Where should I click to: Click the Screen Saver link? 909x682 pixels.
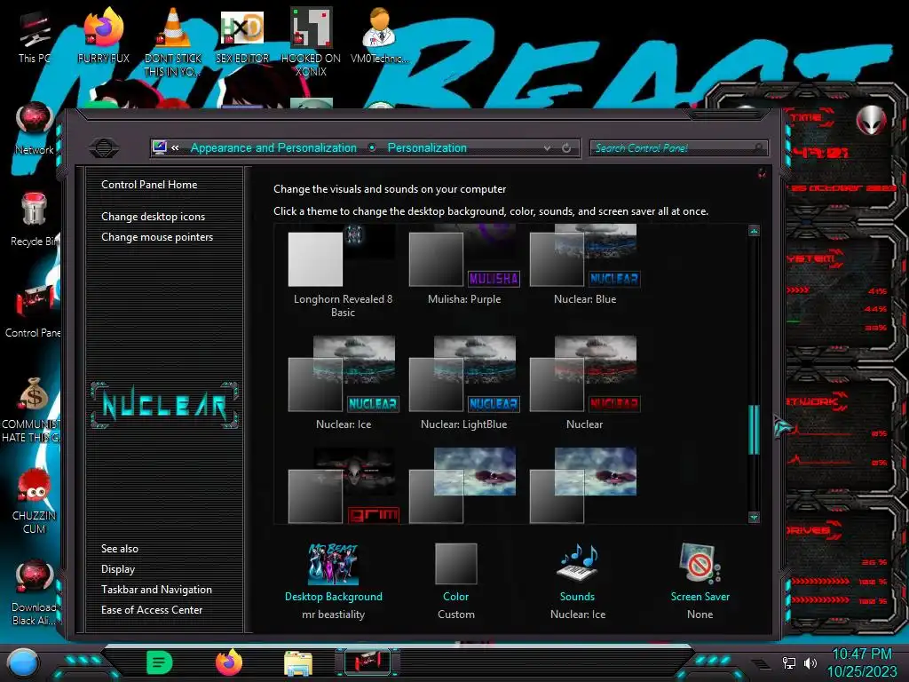[x=700, y=596]
